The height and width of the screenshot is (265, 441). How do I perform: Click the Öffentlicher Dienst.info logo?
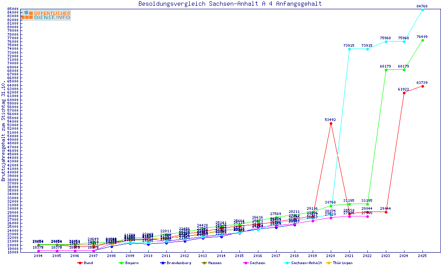[x=45, y=15]
